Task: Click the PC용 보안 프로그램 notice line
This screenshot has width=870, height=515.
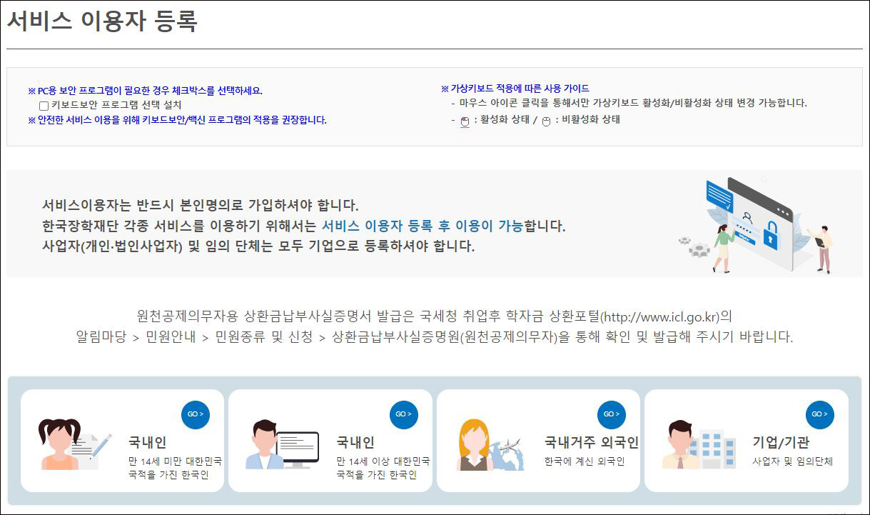Action: pos(146,91)
